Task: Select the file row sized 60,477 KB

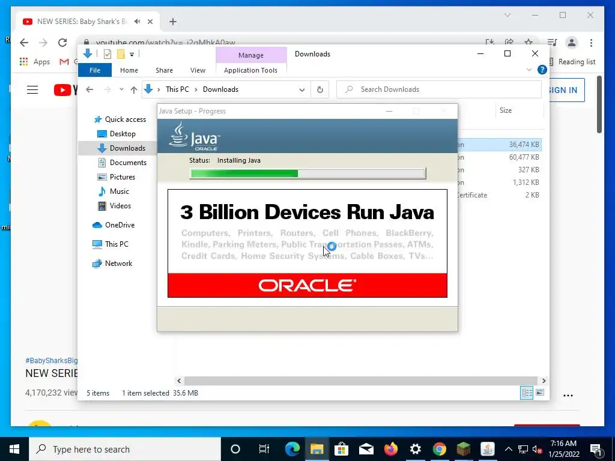Action: (499, 157)
